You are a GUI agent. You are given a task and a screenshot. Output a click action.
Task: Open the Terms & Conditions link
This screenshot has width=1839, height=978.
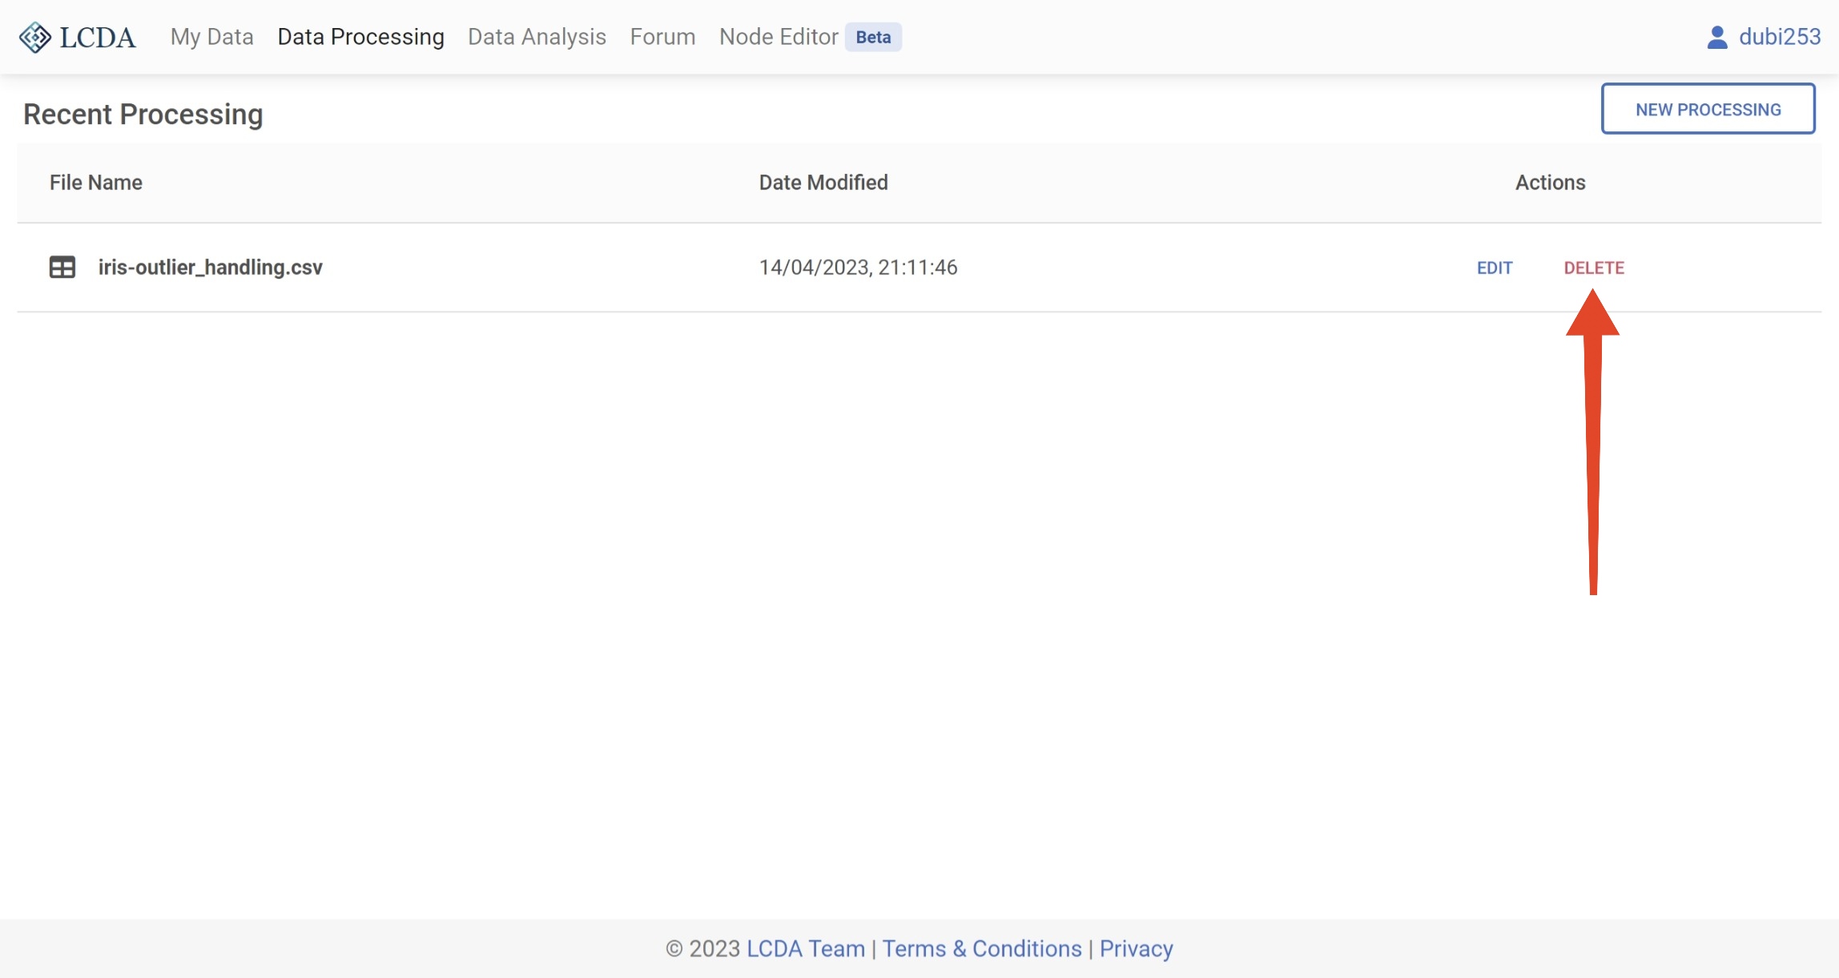click(981, 948)
